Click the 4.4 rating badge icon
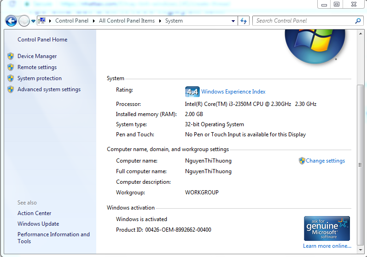This screenshot has height=257, width=367. (x=192, y=92)
